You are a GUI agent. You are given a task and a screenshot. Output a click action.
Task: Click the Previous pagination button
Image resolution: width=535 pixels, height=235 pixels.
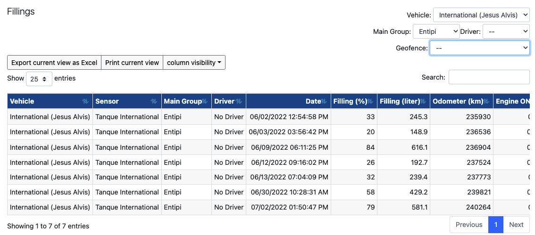(x=468, y=225)
